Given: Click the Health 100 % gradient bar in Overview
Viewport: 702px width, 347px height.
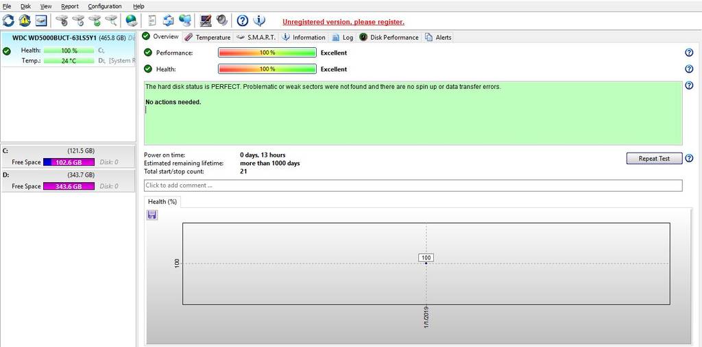Looking at the screenshot, I should coord(267,69).
